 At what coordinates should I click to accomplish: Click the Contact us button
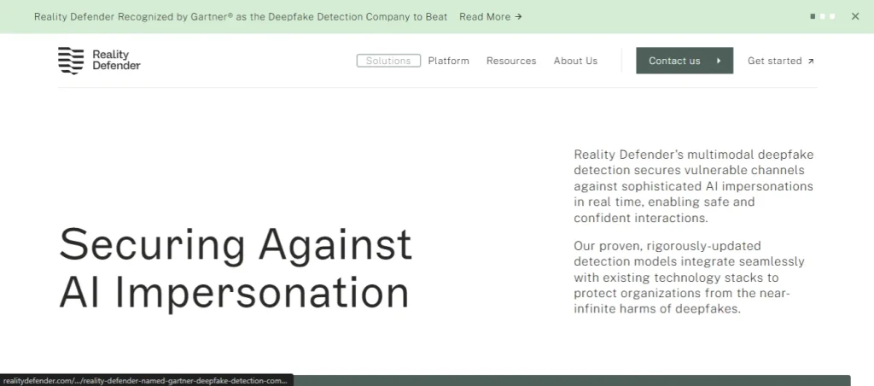pyautogui.click(x=685, y=61)
